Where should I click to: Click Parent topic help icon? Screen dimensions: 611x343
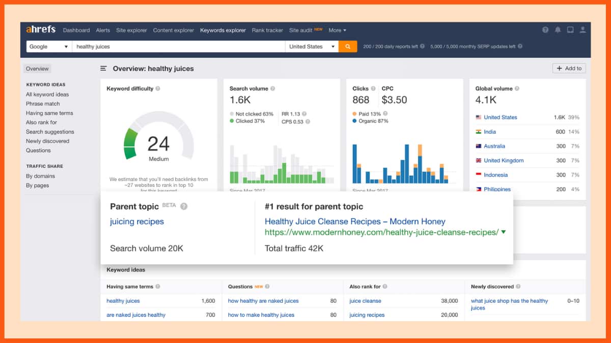[x=184, y=206]
